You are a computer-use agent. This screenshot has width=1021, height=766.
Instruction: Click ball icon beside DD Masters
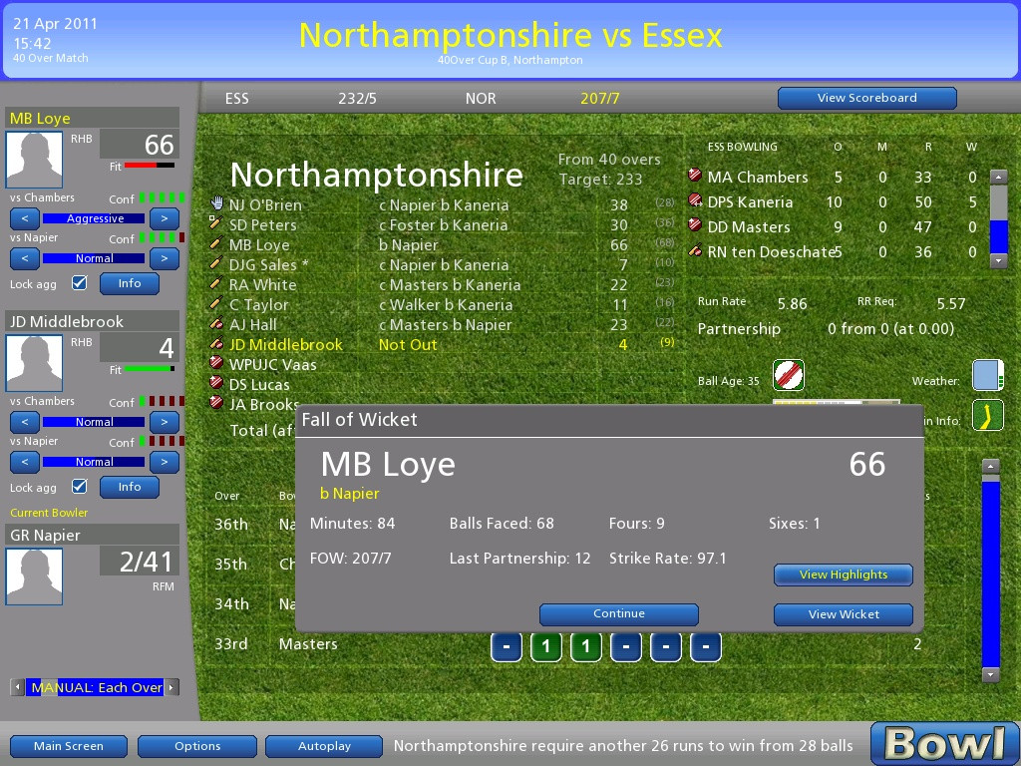click(695, 224)
